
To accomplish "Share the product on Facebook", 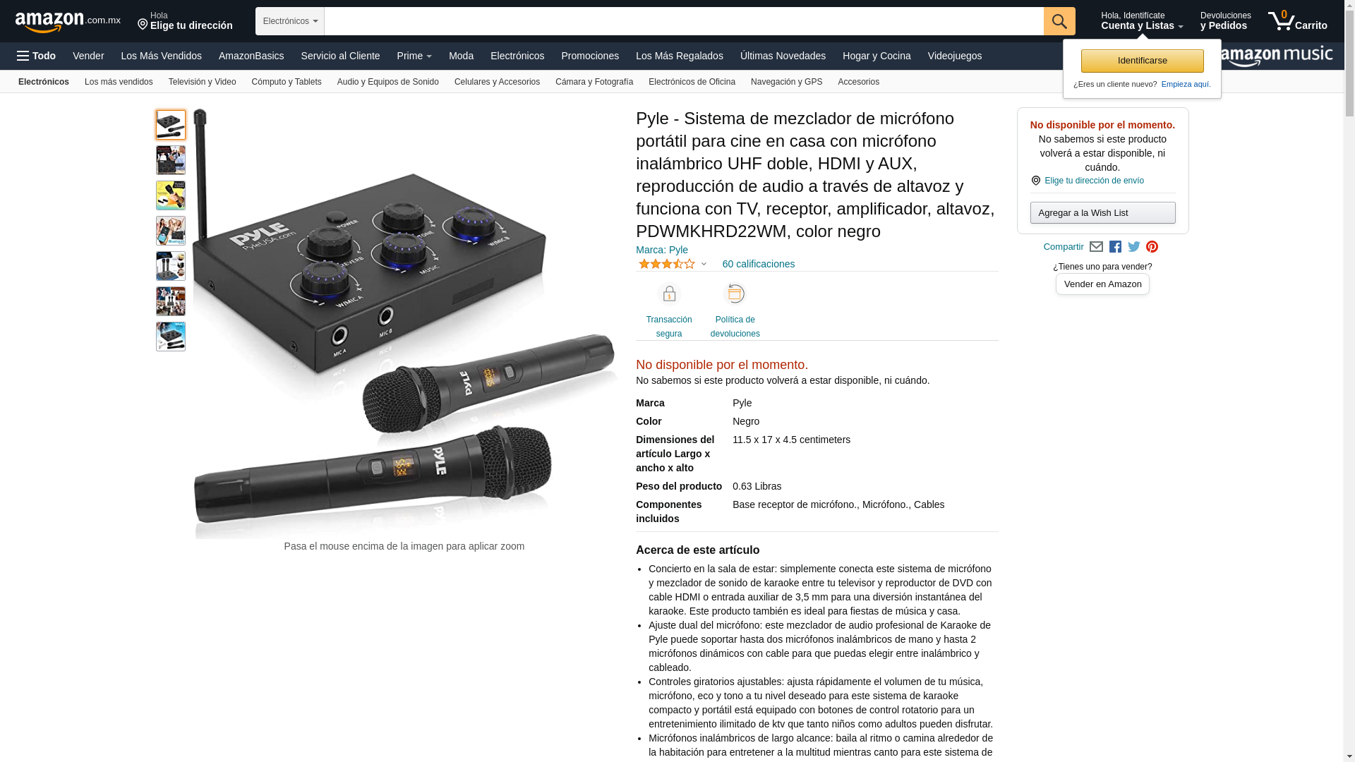I will [1115, 247].
